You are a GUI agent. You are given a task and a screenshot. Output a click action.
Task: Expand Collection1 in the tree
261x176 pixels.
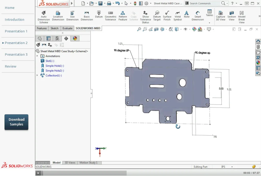[37, 75]
